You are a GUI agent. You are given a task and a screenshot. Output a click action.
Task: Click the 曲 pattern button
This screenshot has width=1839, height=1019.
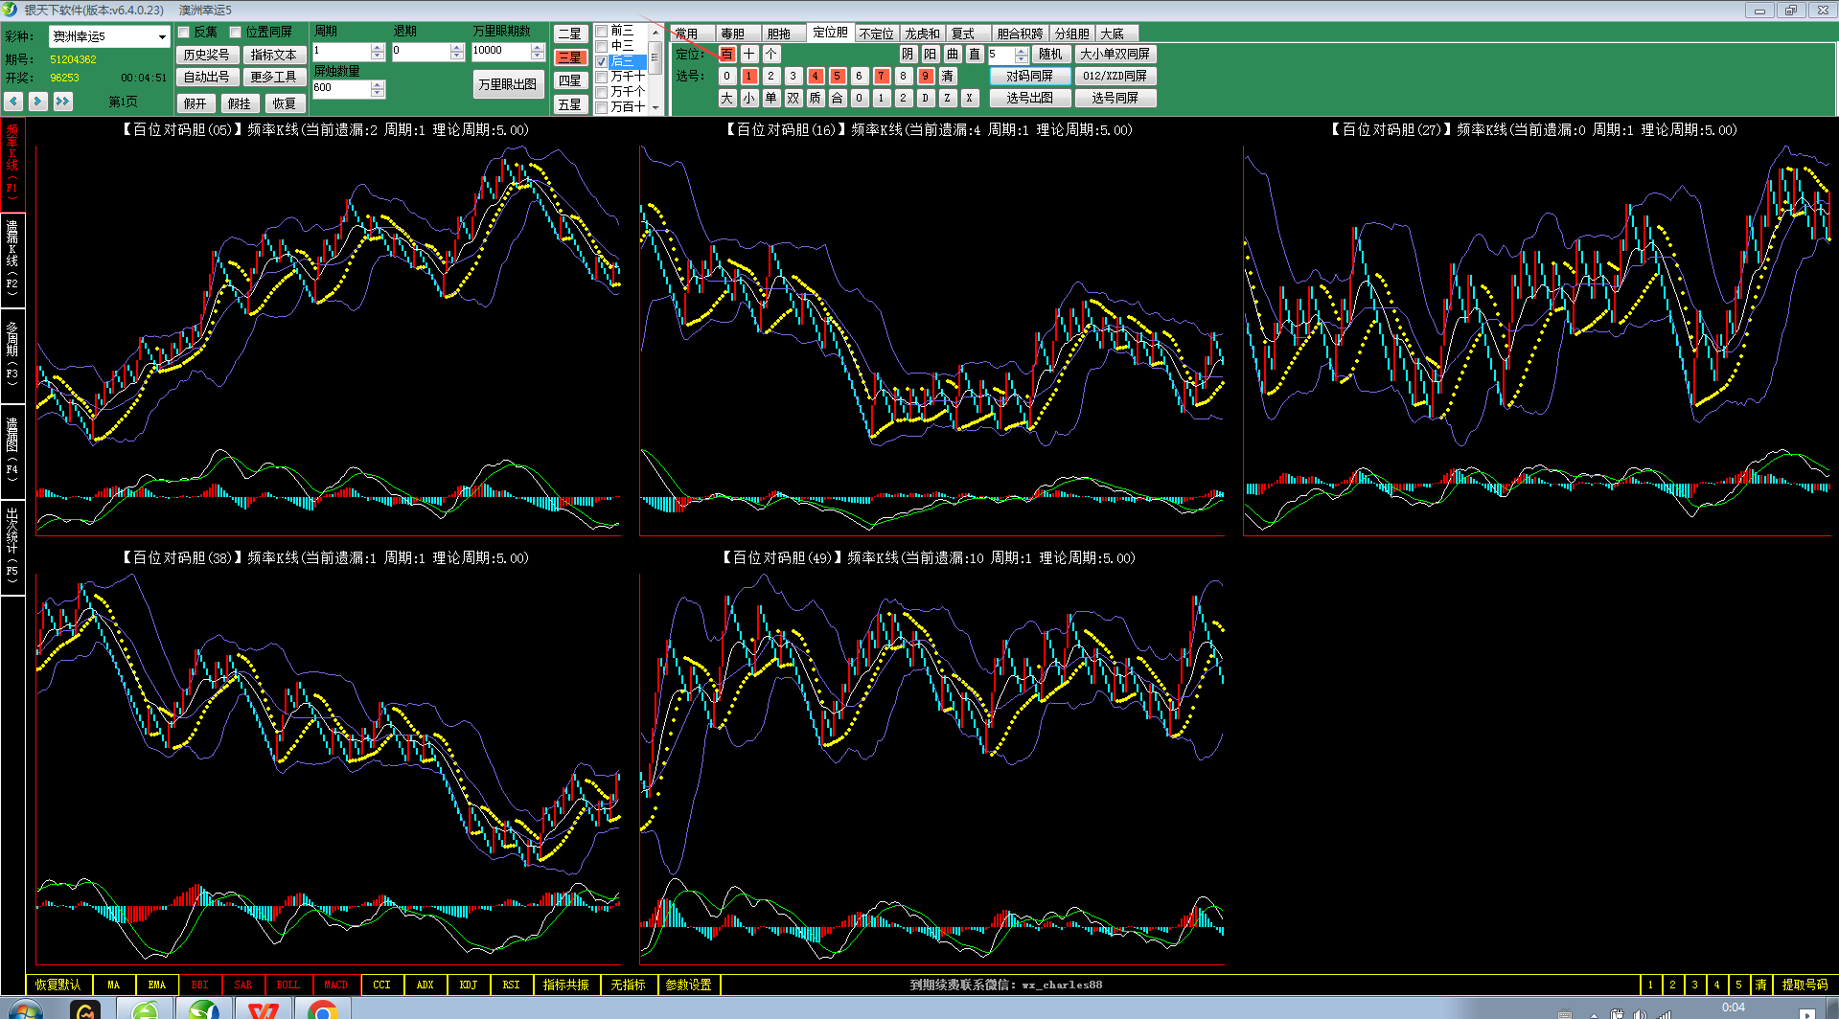[953, 55]
